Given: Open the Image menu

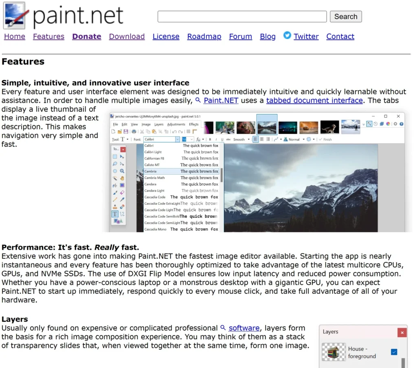Looking at the screenshot, I should pyautogui.click(x=146, y=124).
